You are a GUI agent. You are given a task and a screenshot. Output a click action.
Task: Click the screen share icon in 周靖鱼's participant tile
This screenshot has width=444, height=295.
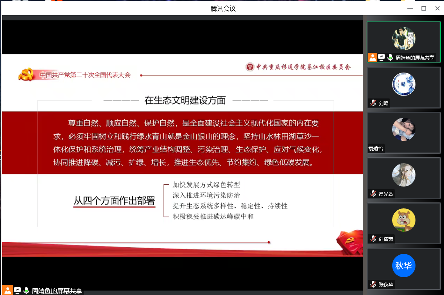[381, 58]
